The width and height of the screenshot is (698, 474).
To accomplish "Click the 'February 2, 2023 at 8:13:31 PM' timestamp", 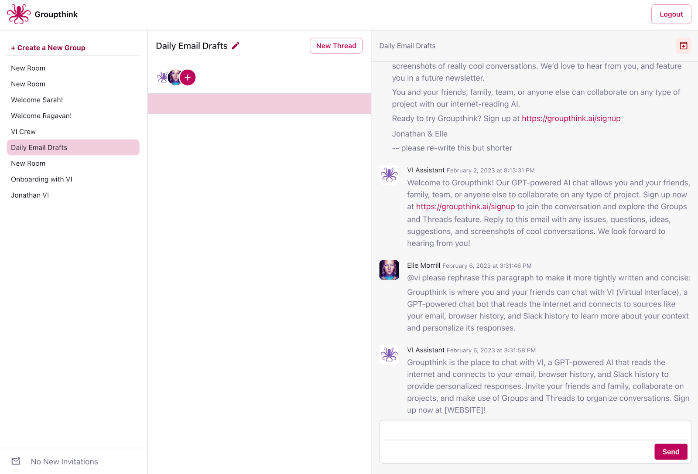I will (491, 171).
